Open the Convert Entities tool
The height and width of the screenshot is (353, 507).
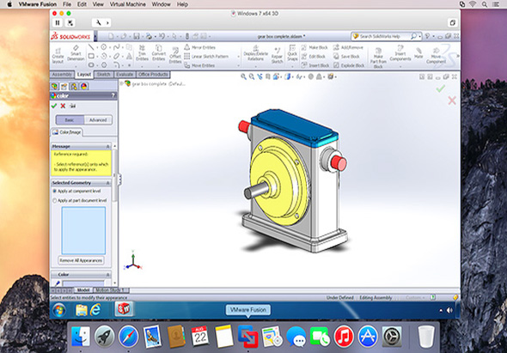[x=158, y=53]
